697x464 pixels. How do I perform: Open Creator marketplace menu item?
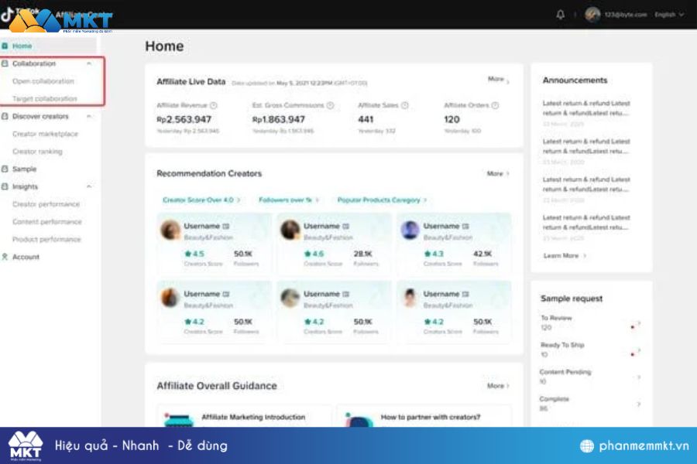point(45,134)
